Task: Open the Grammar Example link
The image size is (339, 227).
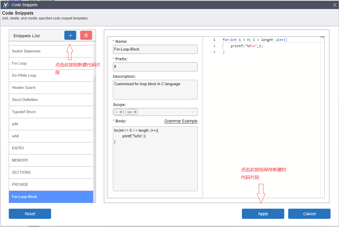Action: pyautogui.click(x=181, y=121)
